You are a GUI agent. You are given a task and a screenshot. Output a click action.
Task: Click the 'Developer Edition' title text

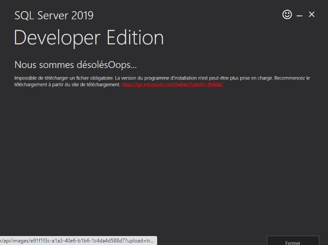(x=89, y=38)
